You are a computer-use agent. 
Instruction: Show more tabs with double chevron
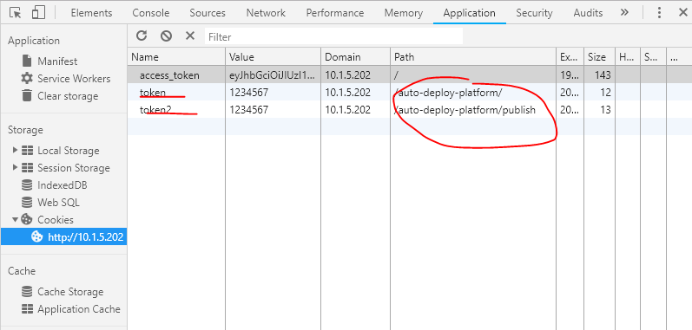tap(624, 12)
